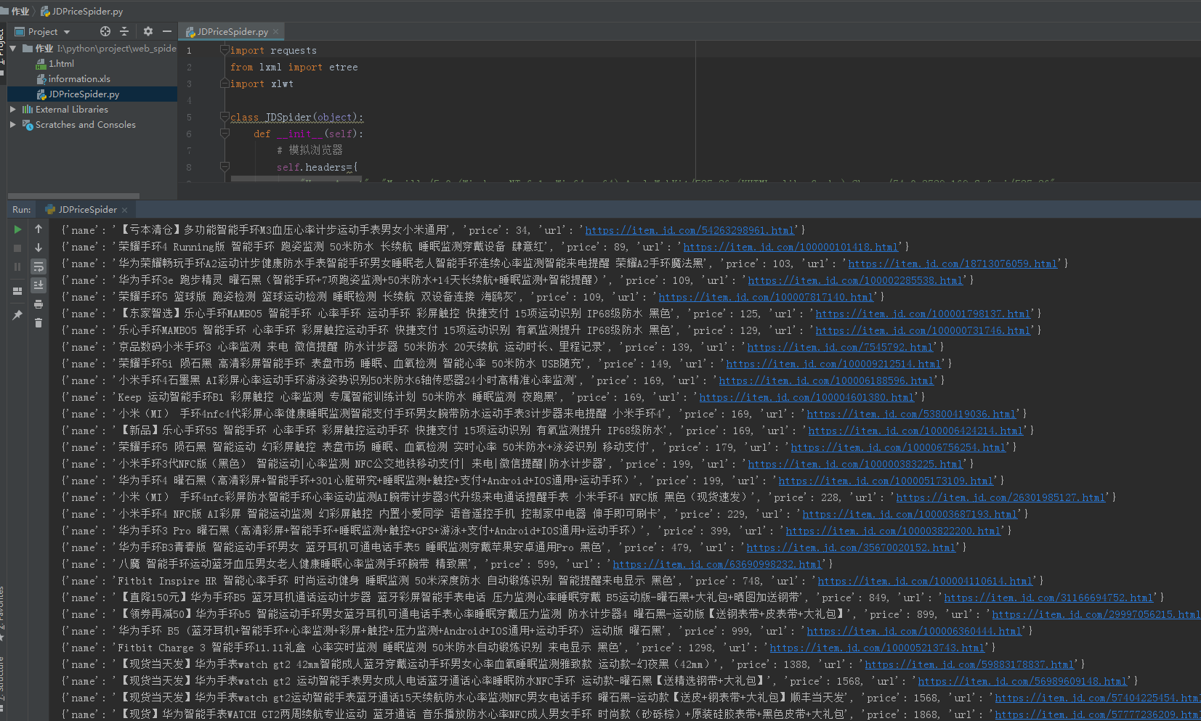1201x721 pixels.
Task: Click the 'from lxml import etree' line
Action: tap(294, 67)
